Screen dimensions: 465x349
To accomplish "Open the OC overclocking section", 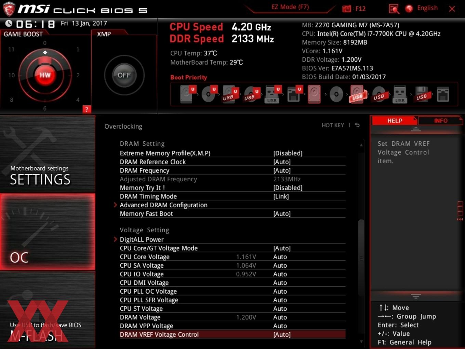I will tap(48, 232).
